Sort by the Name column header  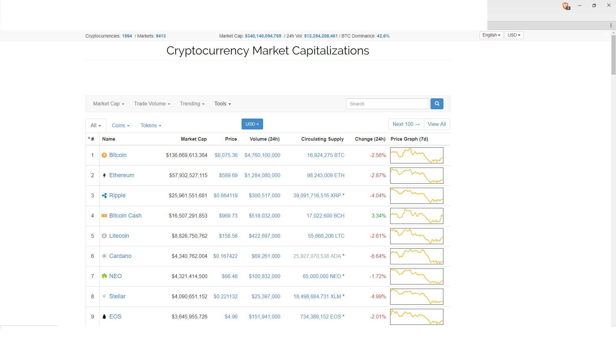coord(109,139)
